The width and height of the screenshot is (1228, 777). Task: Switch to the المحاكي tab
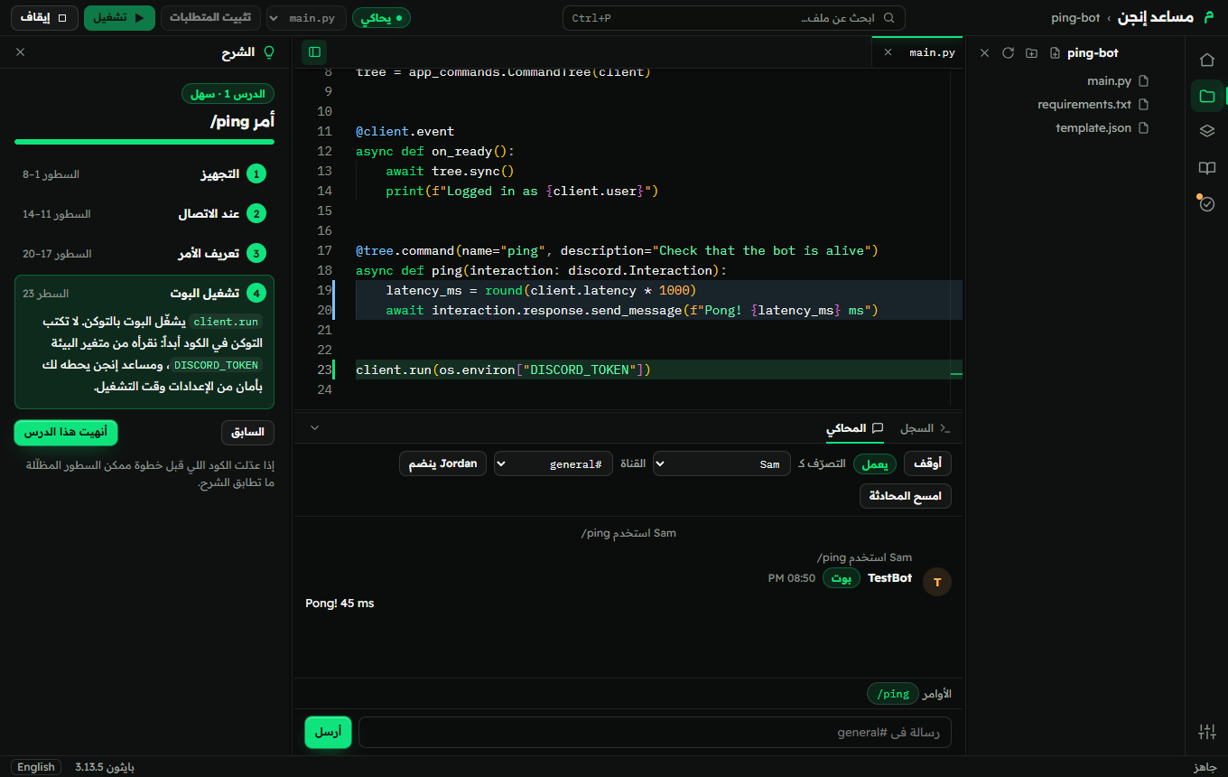854,427
